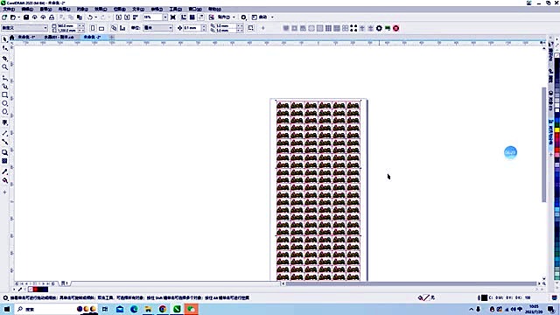Toggle Treat as Filled button
560x315 pixels.
[x=251, y=28]
